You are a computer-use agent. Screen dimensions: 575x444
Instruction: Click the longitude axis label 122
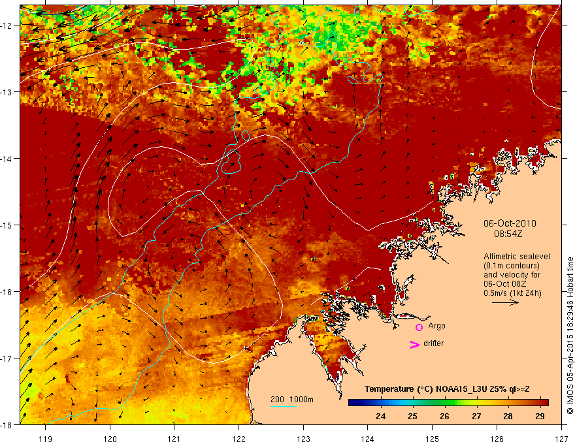coord(238,439)
